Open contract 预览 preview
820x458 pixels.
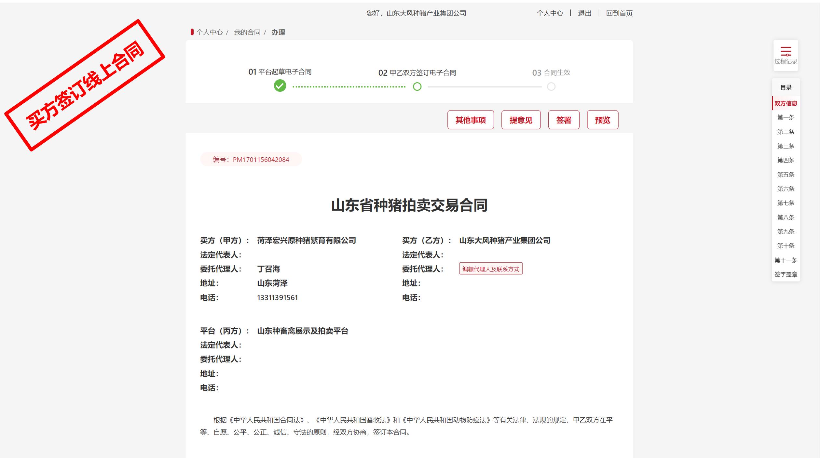click(602, 120)
